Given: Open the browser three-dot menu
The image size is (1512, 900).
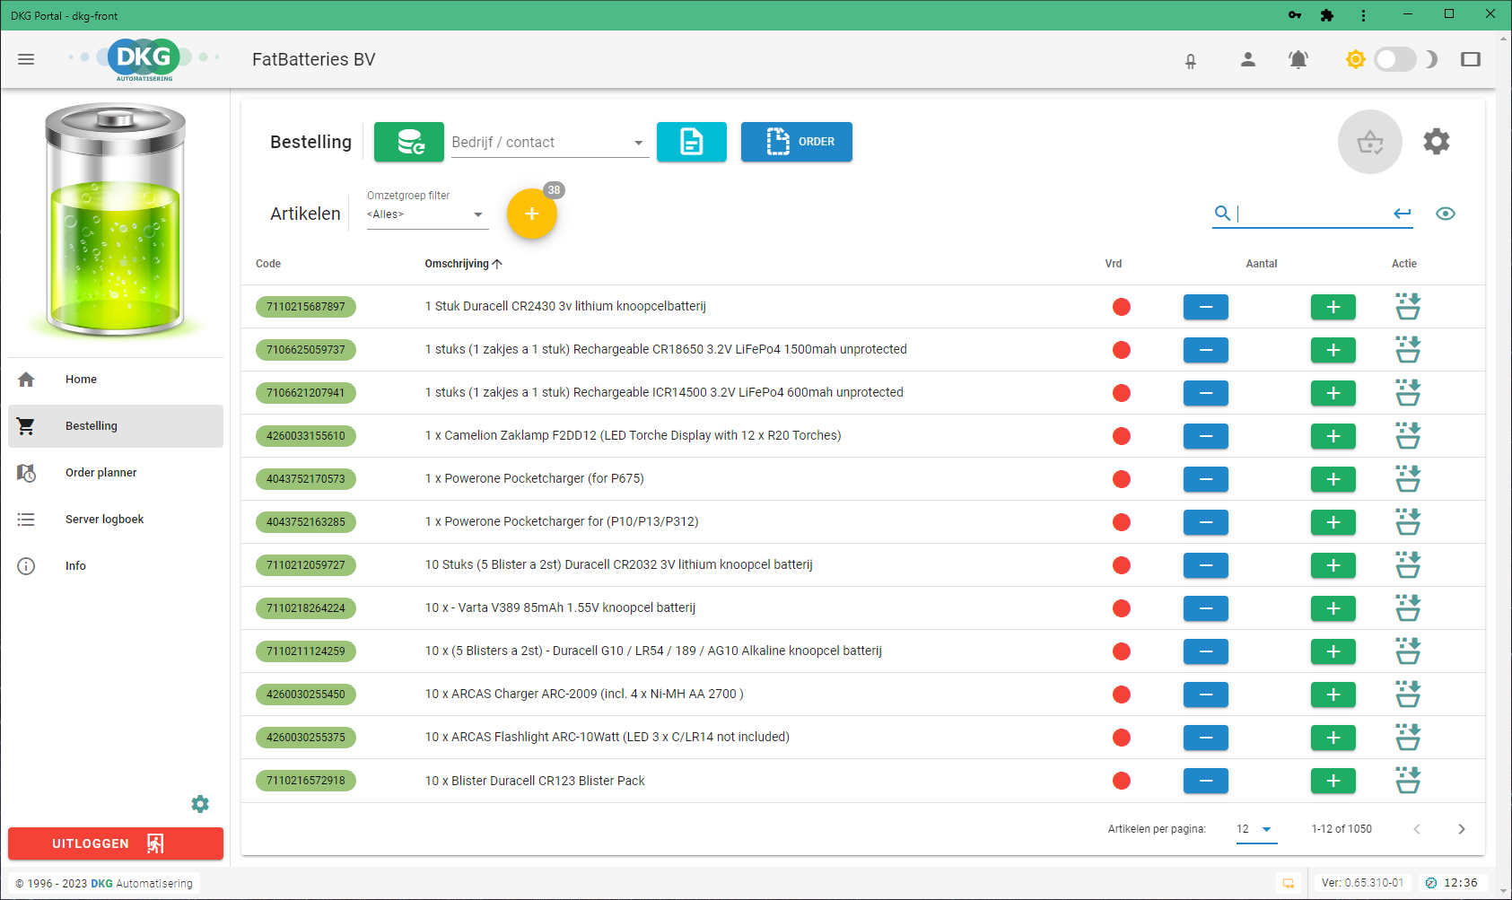Looking at the screenshot, I should point(1363,15).
